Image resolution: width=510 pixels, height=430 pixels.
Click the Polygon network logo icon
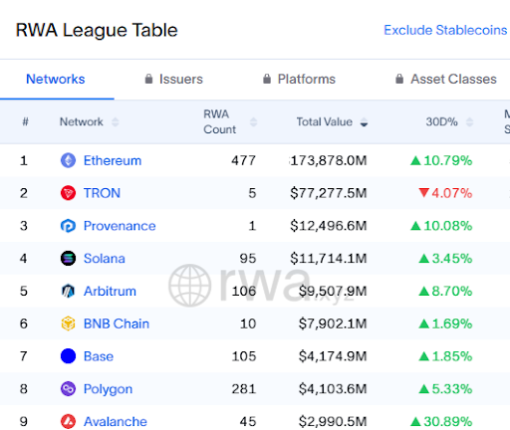(x=68, y=389)
